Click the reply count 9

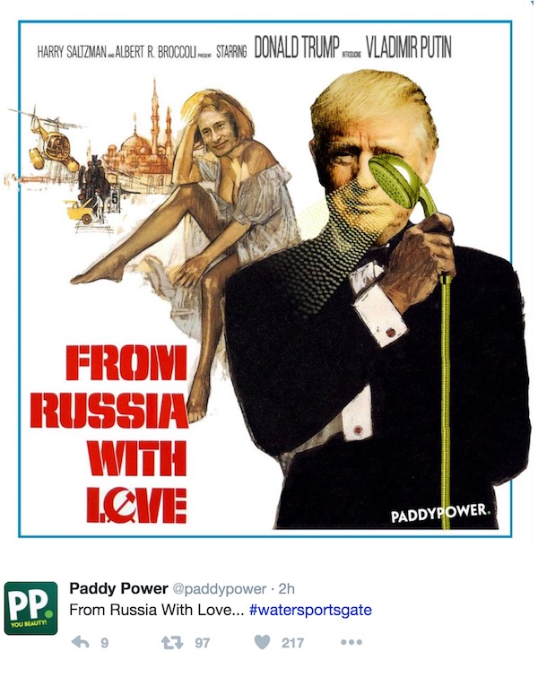105,643
